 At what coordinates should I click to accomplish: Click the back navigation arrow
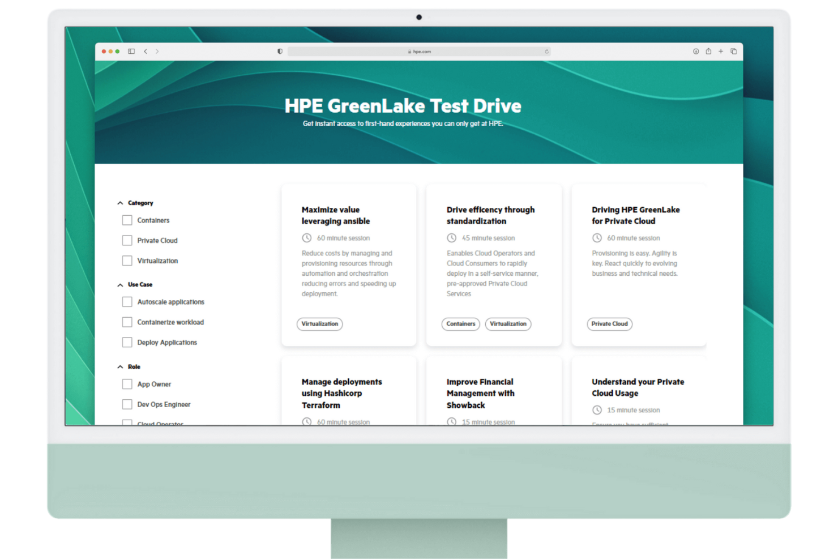pos(146,51)
